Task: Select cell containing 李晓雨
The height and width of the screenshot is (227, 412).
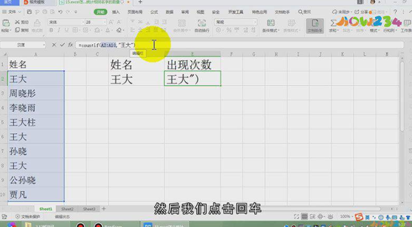Action: click(36, 108)
